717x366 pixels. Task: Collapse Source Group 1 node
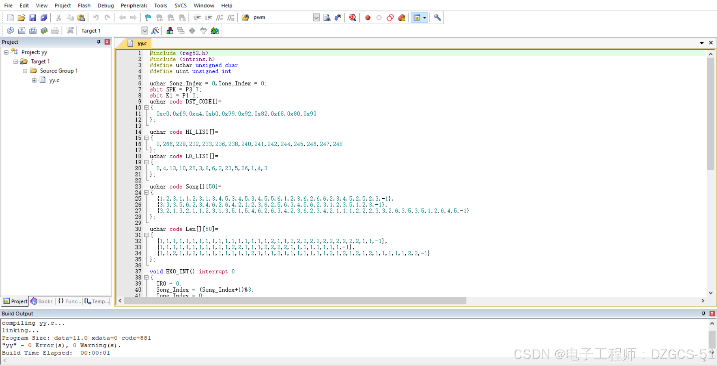(x=25, y=71)
